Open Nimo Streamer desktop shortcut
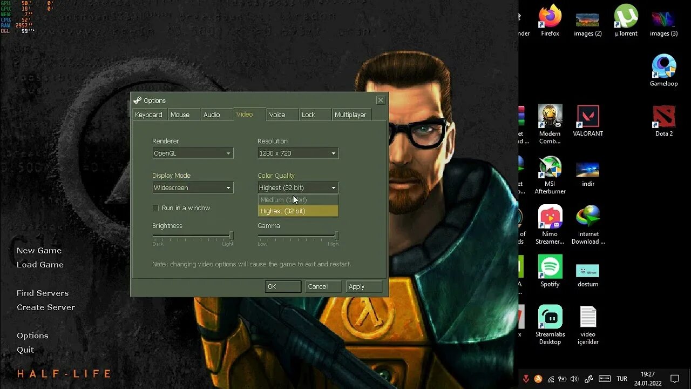The width and height of the screenshot is (691, 389). click(x=550, y=225)
